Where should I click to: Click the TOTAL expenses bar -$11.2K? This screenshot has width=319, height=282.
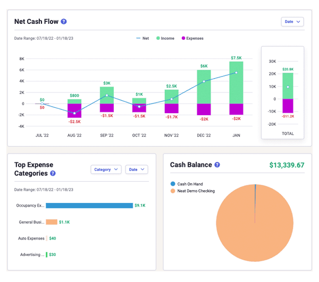[x=288, y=106]
